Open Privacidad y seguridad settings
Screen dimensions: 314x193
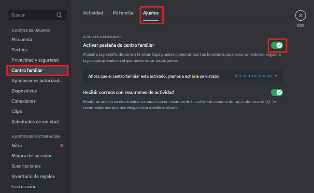point(35,60)
